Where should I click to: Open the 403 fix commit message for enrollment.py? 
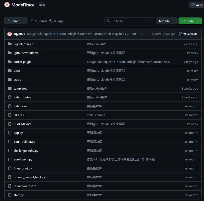click(x=121, y=159)
